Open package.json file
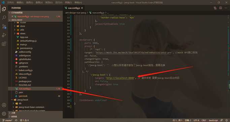Image resolution: width=230 pixels, height=122 pixels. pos(25,81)
